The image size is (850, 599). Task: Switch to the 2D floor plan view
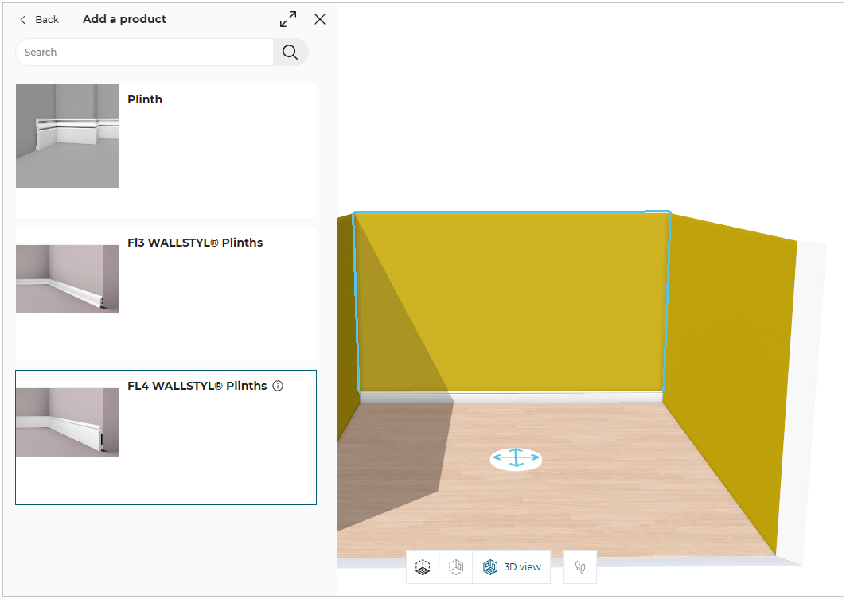point(423,567)
